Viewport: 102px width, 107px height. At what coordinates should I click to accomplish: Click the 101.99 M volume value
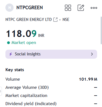[88, 79]
